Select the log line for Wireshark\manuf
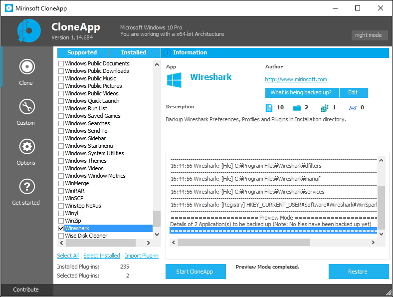 [x=245, y=179]
